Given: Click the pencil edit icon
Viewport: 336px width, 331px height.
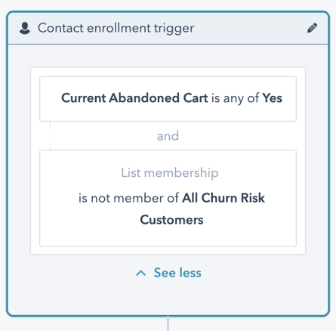Looking at the screenshot, I should tap(312, 28).
